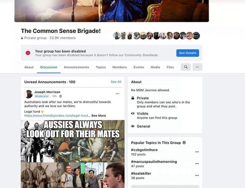
Task: Open the #csbgetinthere hashtag topic
Action: coord(144,150)
